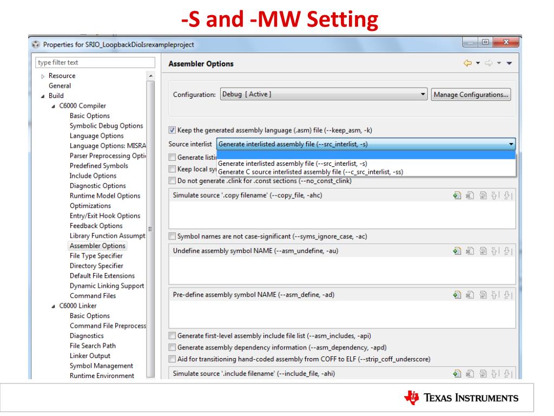This screenshot has height=416, width=554.
Task: Add entry to Pre-define assembly symbol NAME list
Action: pos(457,295)
